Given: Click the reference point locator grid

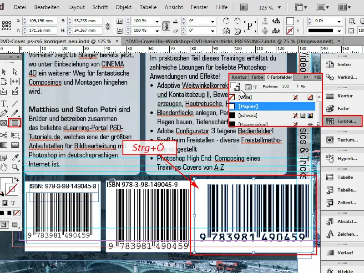Looking at the screenshot, I should [x=6, y=25].
